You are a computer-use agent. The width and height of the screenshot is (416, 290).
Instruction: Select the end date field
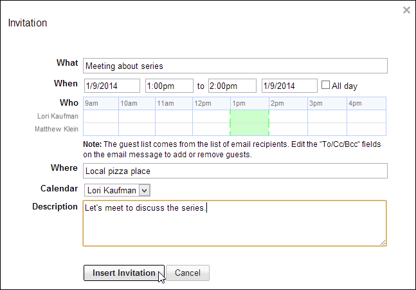(x=289, y=86)
